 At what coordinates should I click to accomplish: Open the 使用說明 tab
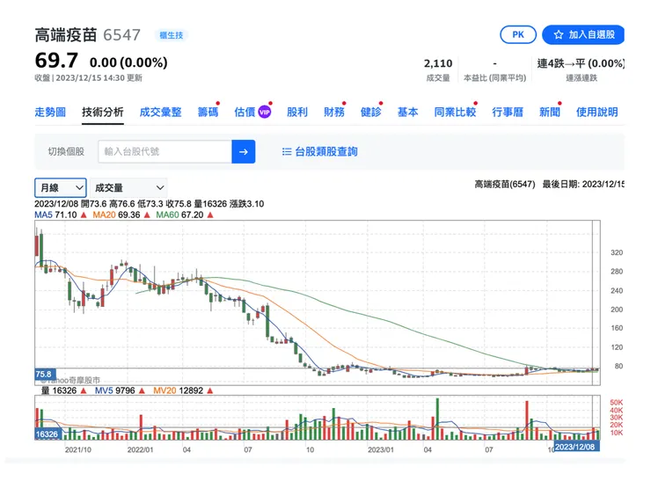(x=596, y=112)
